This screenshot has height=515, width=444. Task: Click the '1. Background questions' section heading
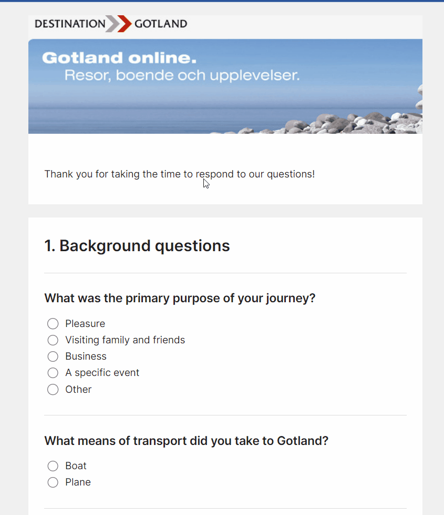(x=137, y=246)
